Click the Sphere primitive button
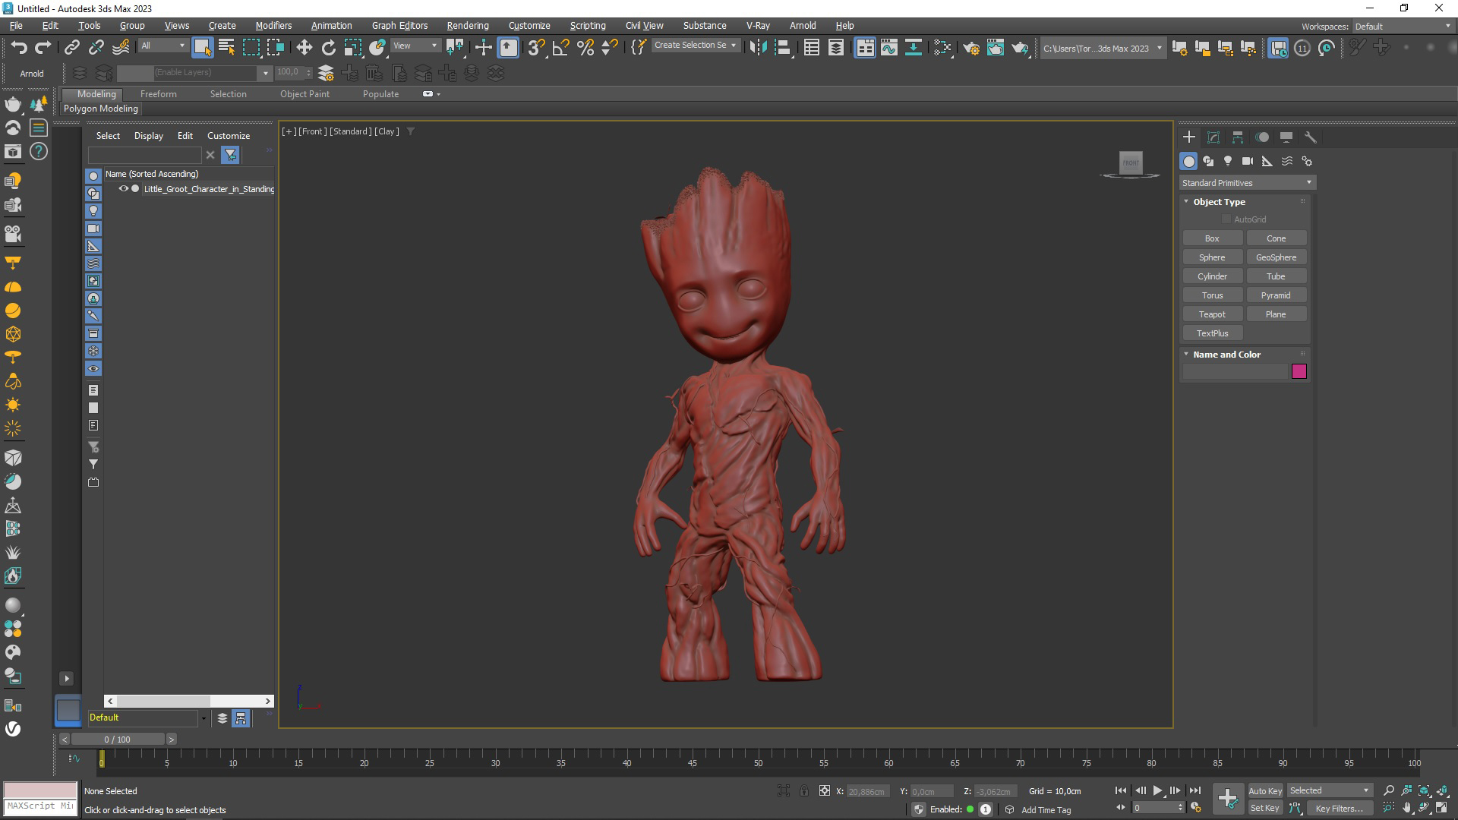Viewport: 1458px width, 820px height. [1212, 257]
